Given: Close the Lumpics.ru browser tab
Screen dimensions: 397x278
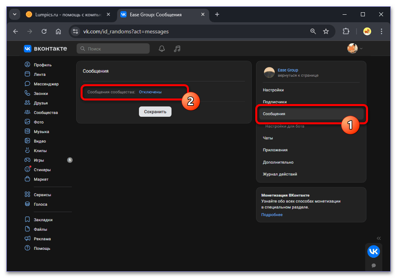Looking at the screenshot, I should tap(108, 14).
